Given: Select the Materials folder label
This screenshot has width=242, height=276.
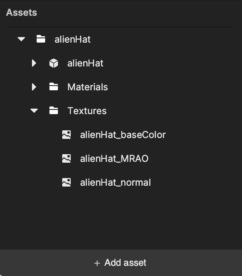Looking at the screenshot, I should [x=87, y=87].
